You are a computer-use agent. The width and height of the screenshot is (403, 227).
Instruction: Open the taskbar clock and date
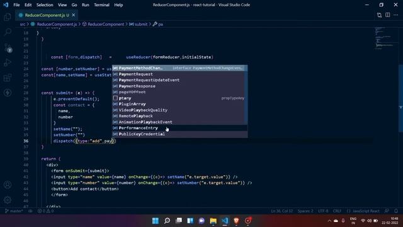[x=390, y=221]
